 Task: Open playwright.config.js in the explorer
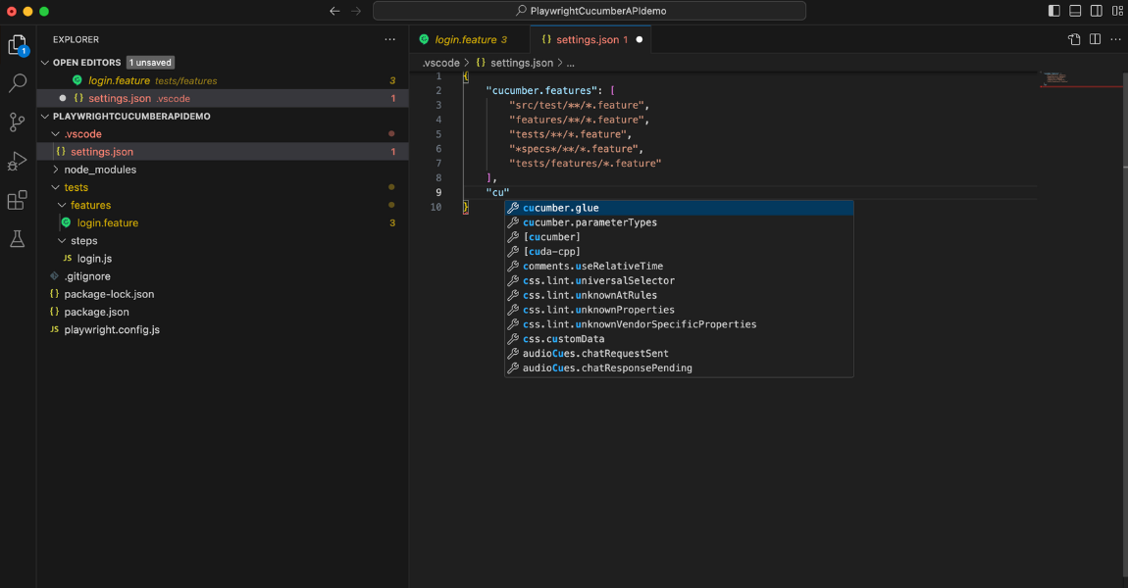coord(111,330)
